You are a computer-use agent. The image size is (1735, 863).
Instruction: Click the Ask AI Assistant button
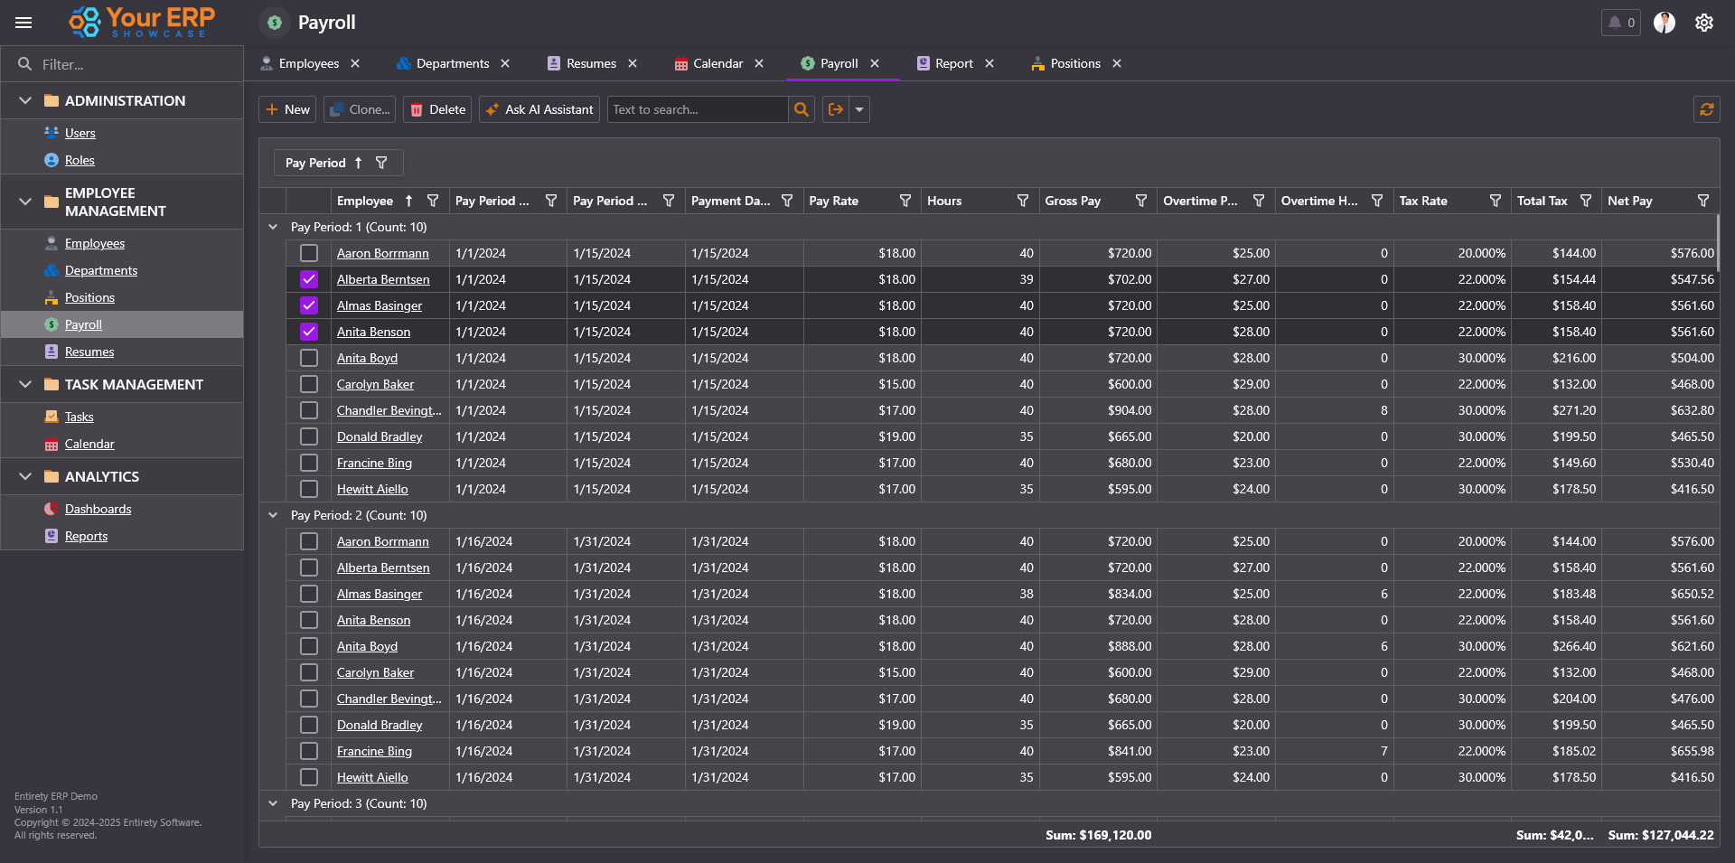point(539,109)
